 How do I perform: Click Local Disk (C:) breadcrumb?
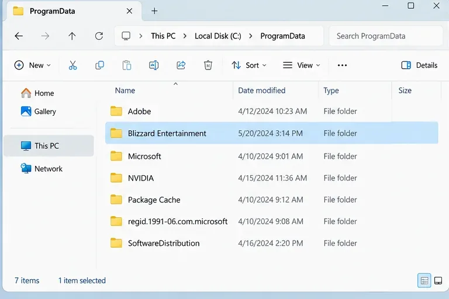pyautogui.click(x=218, y=36)
